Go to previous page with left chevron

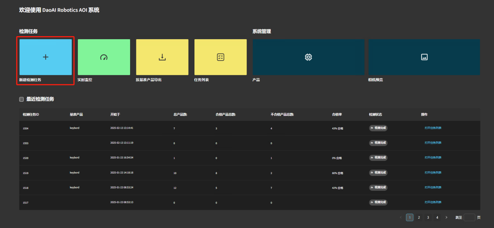(400, 218)
